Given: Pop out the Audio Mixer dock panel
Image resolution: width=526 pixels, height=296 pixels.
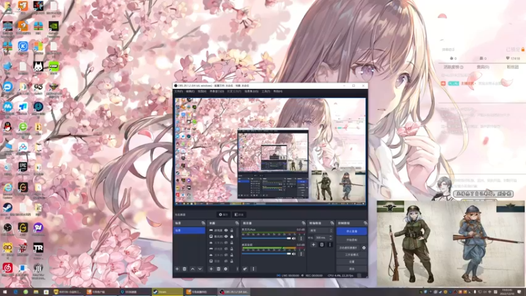Looking at the screenshot, I should [x=303, y=223].
